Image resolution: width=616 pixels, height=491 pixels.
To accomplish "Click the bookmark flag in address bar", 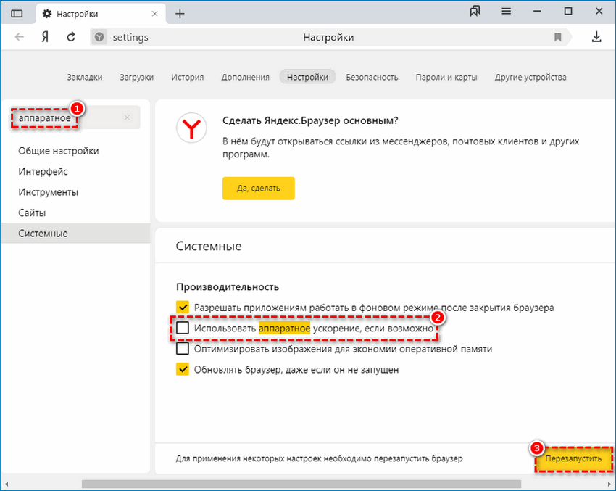I will (x=558, y=37).
